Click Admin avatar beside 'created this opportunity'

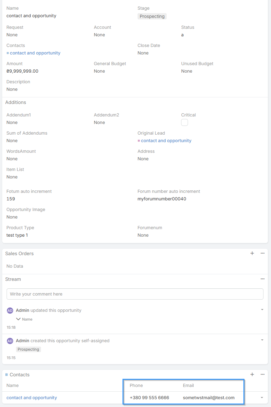pyautogui.click(x=10, y=341)
